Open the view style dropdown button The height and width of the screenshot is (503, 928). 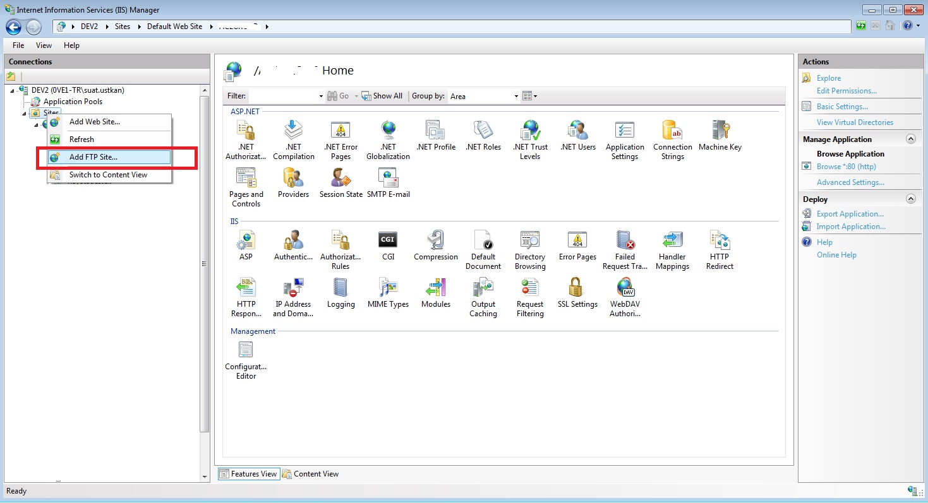click(x=530, y=96)
